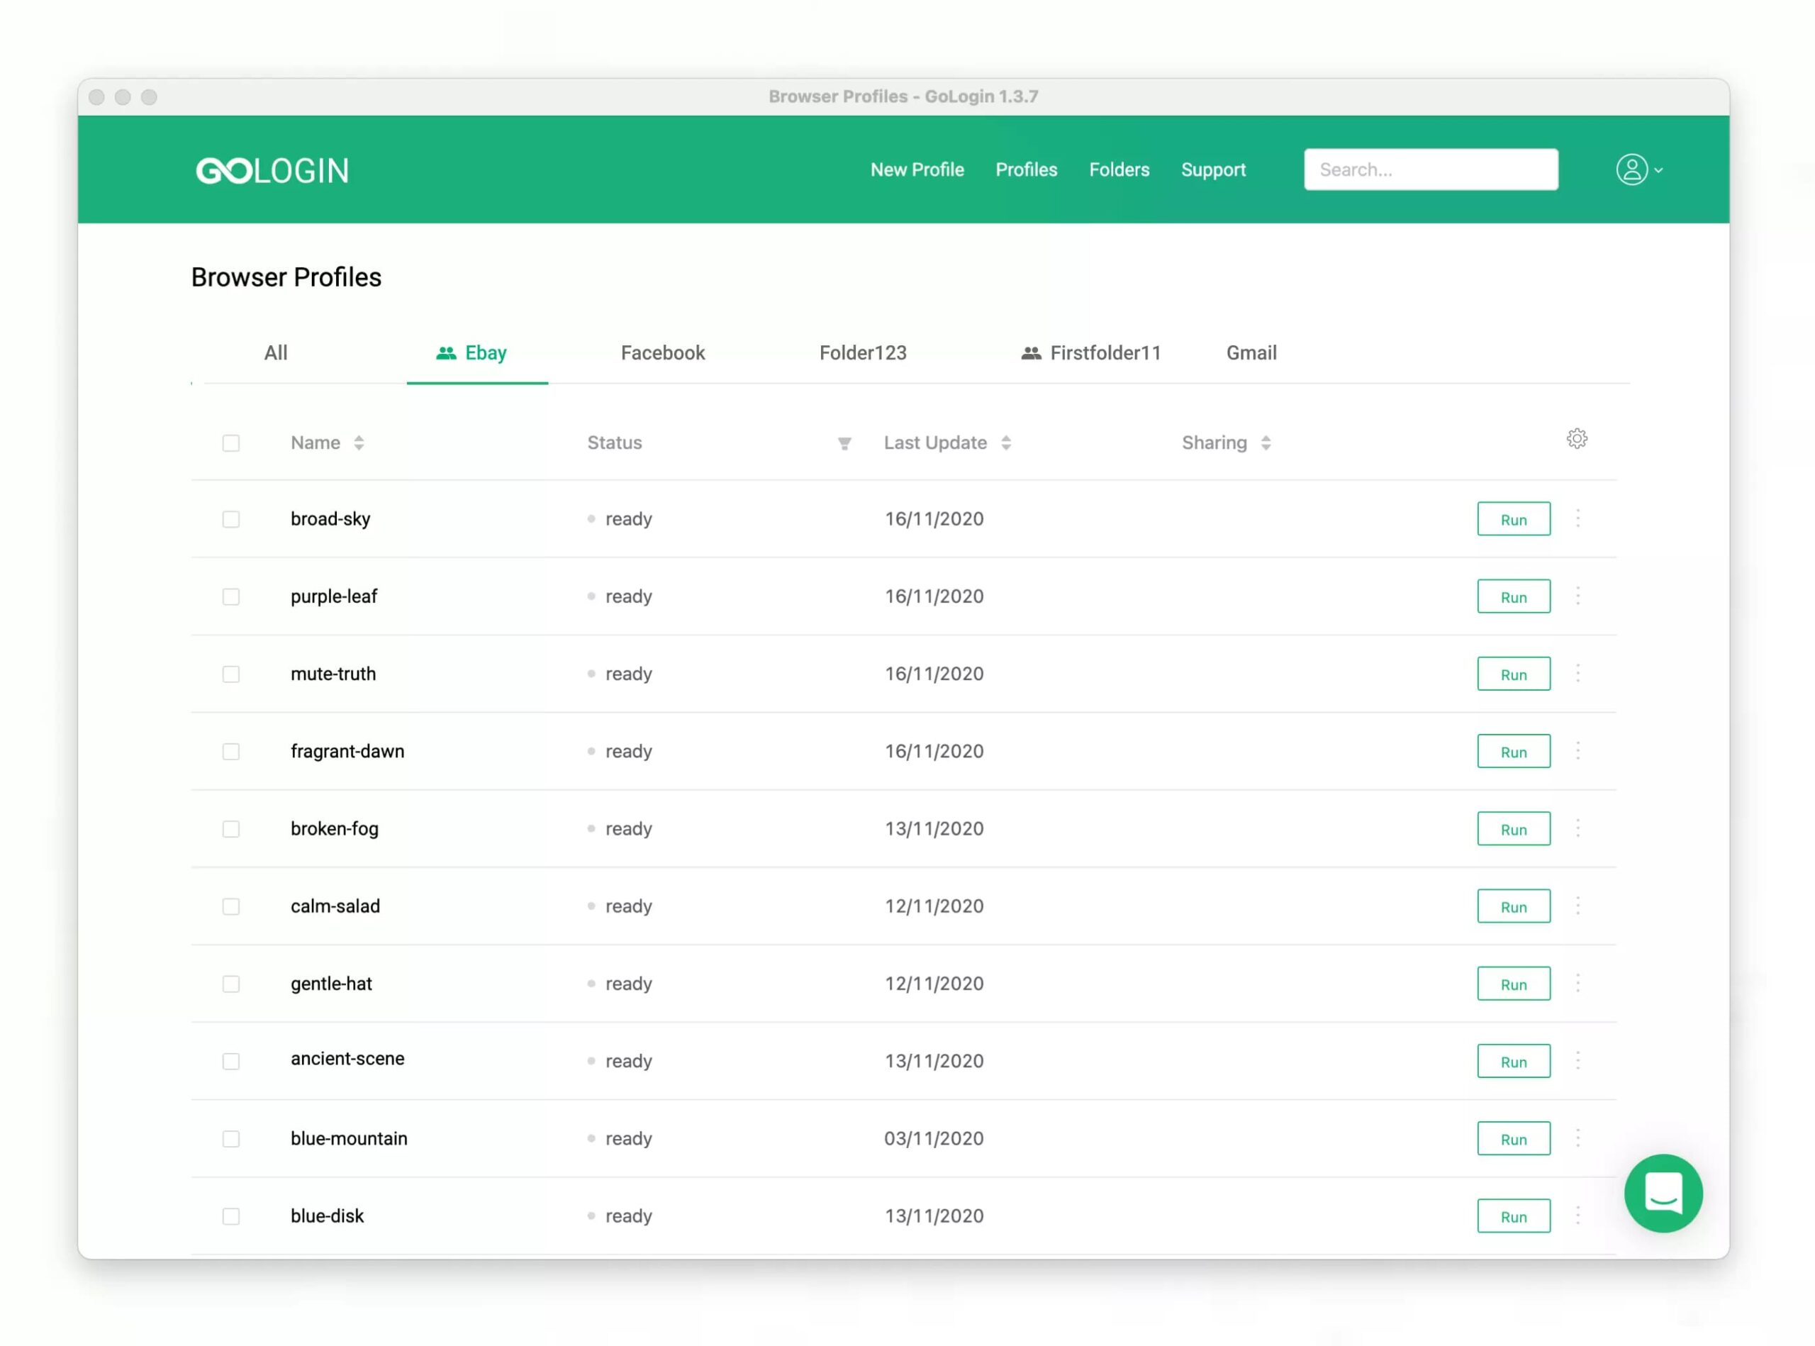This screenshot has width=1815, height=1346.
Task: Run the broad-sky profile
Action: click(1514, 519)
